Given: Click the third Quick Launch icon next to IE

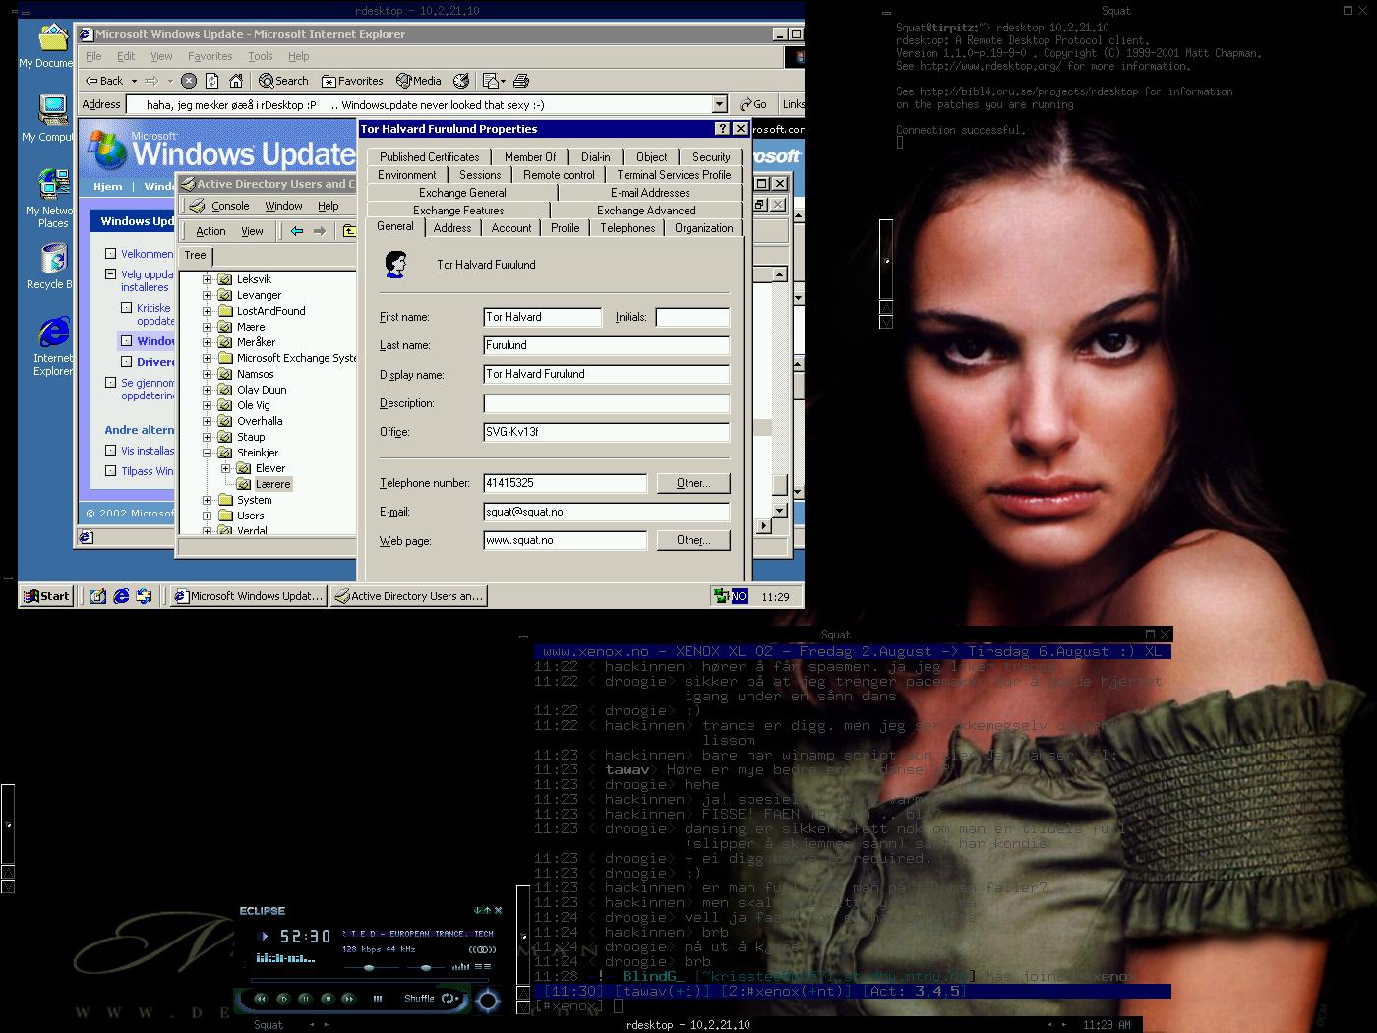Looking at the screenshot, I should pos(145,596).
